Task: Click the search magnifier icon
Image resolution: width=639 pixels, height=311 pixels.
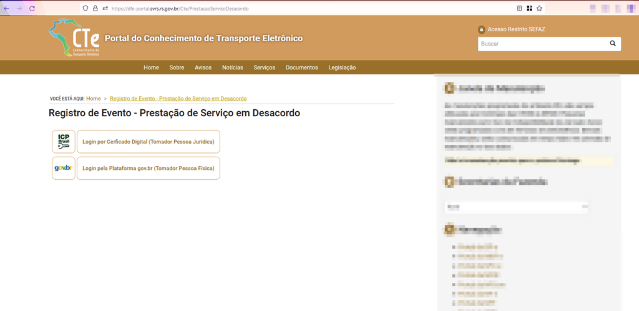Action: [612, 44]
